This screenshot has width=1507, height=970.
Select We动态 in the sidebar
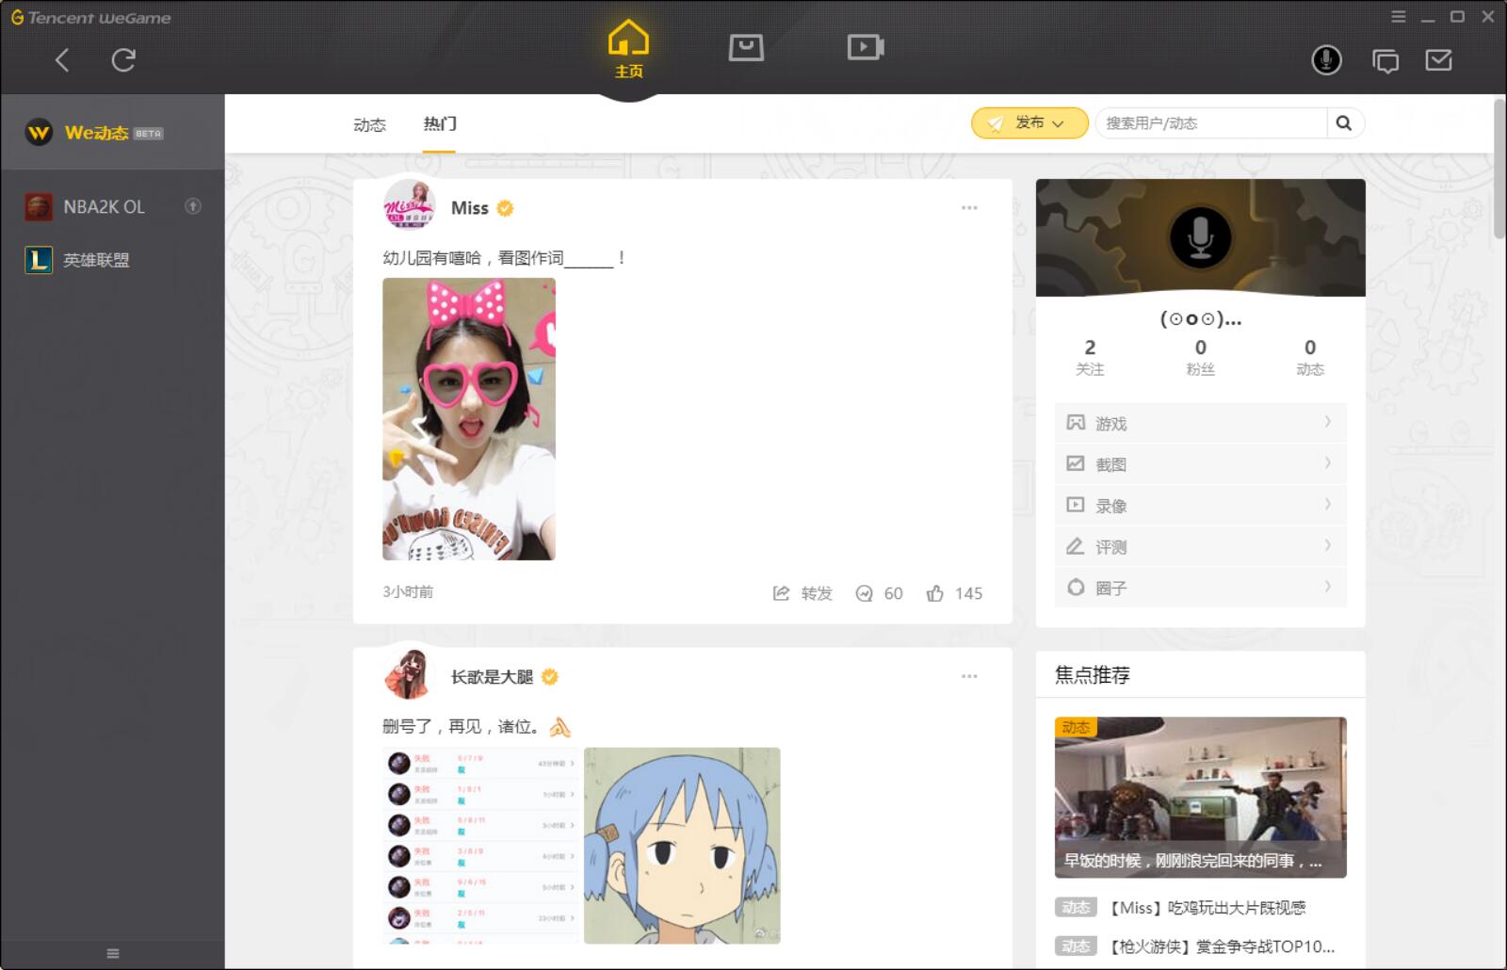click(113, 133)
